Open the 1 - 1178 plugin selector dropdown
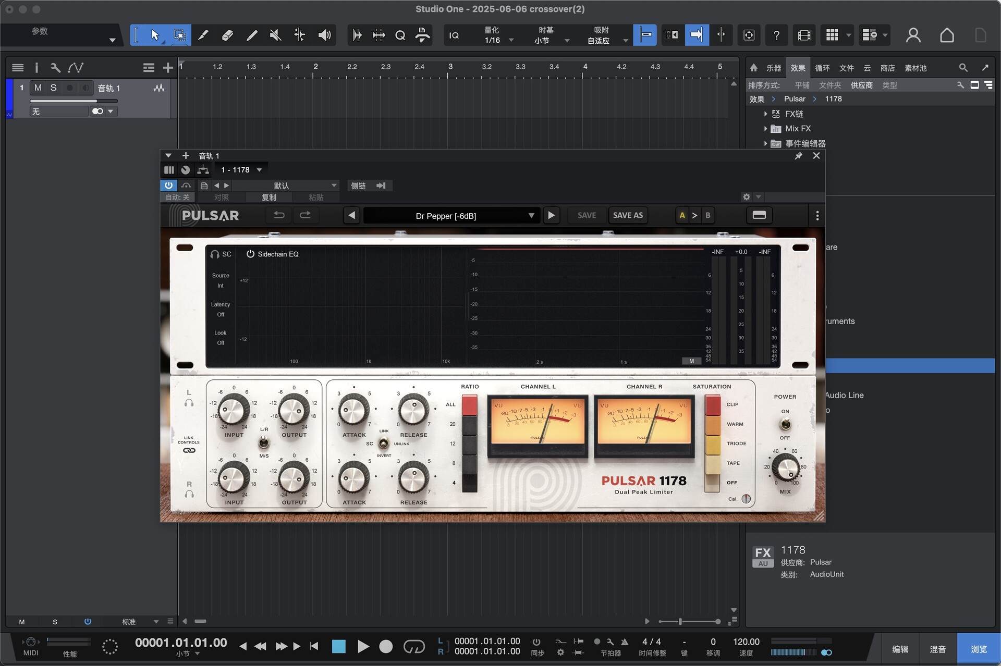1001x666 pixels. point(241,170)
